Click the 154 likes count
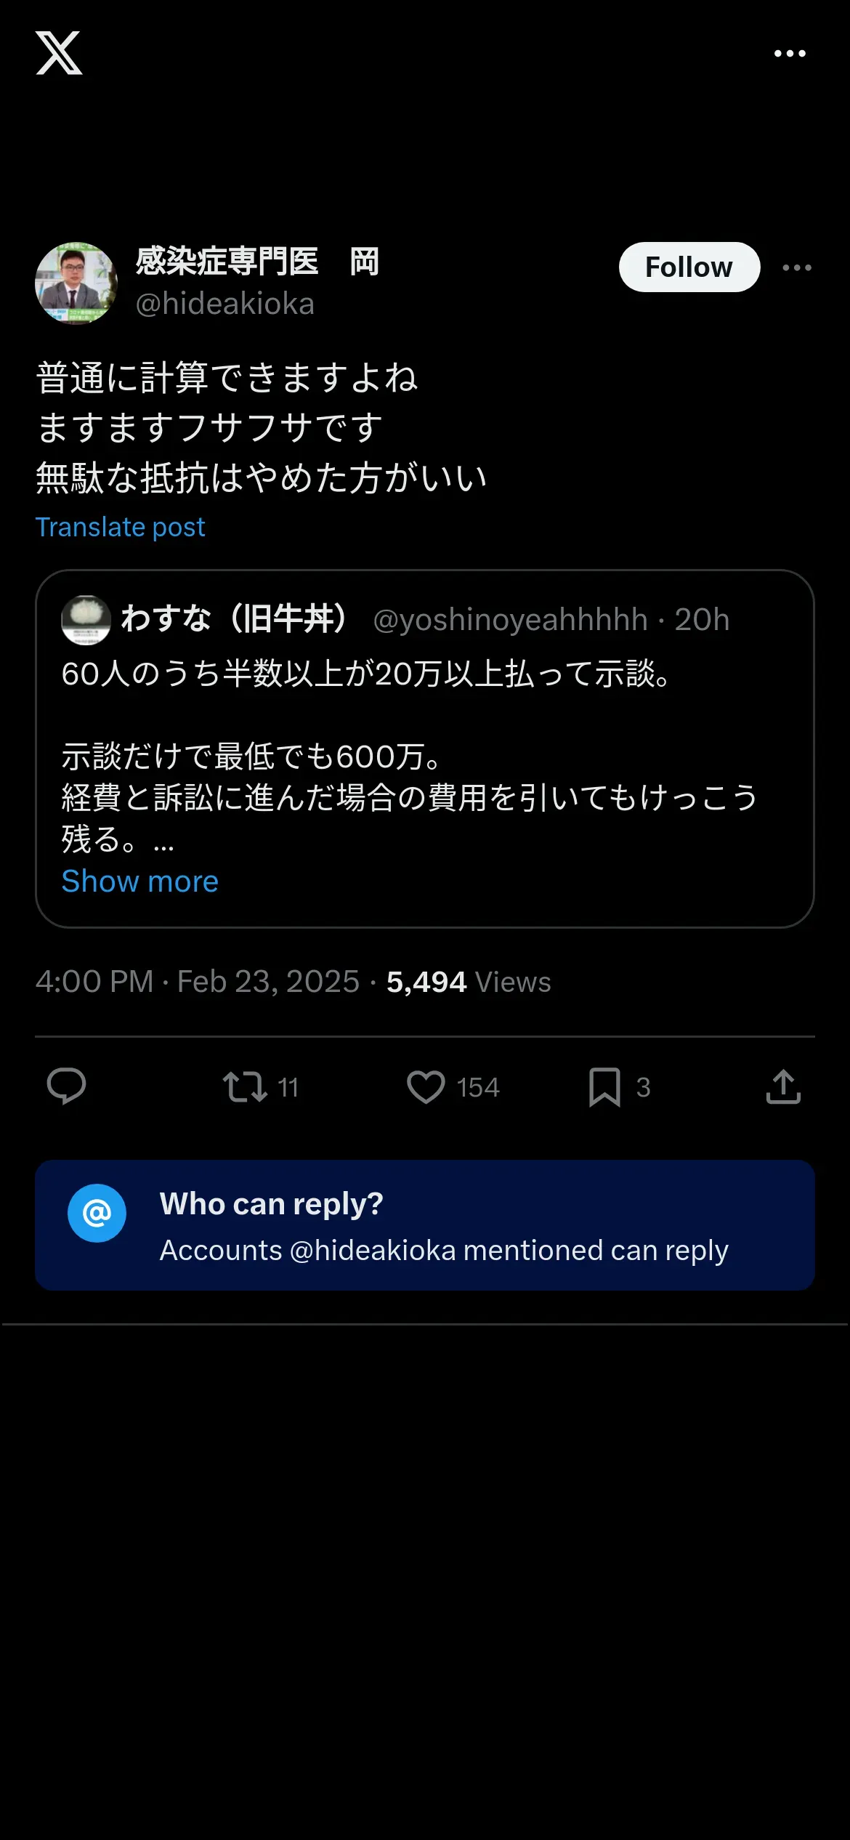 [478, 1088]
